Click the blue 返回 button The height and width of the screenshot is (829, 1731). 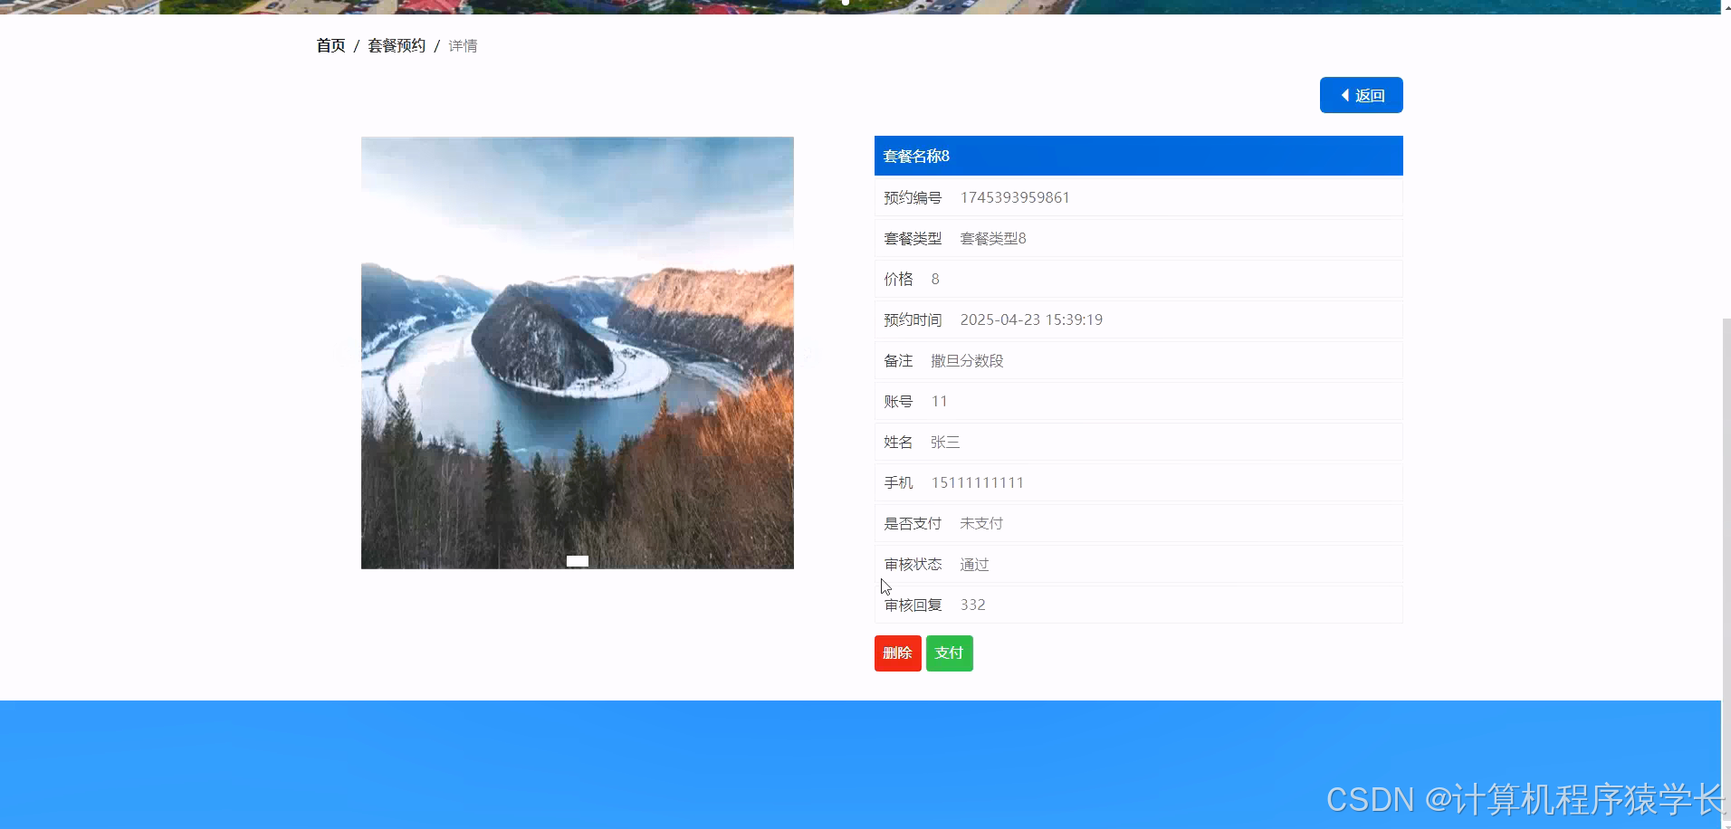pyautogui.click(x=1362, y=95)
